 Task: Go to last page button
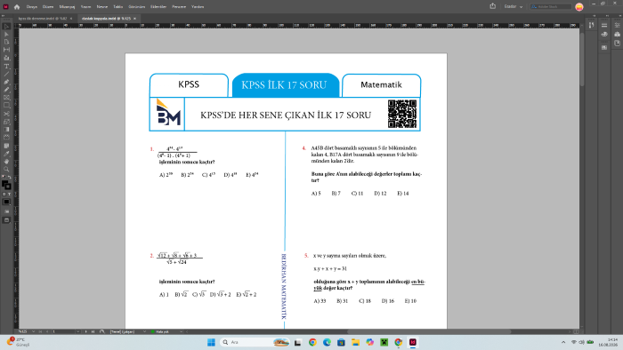coord(93,331)
